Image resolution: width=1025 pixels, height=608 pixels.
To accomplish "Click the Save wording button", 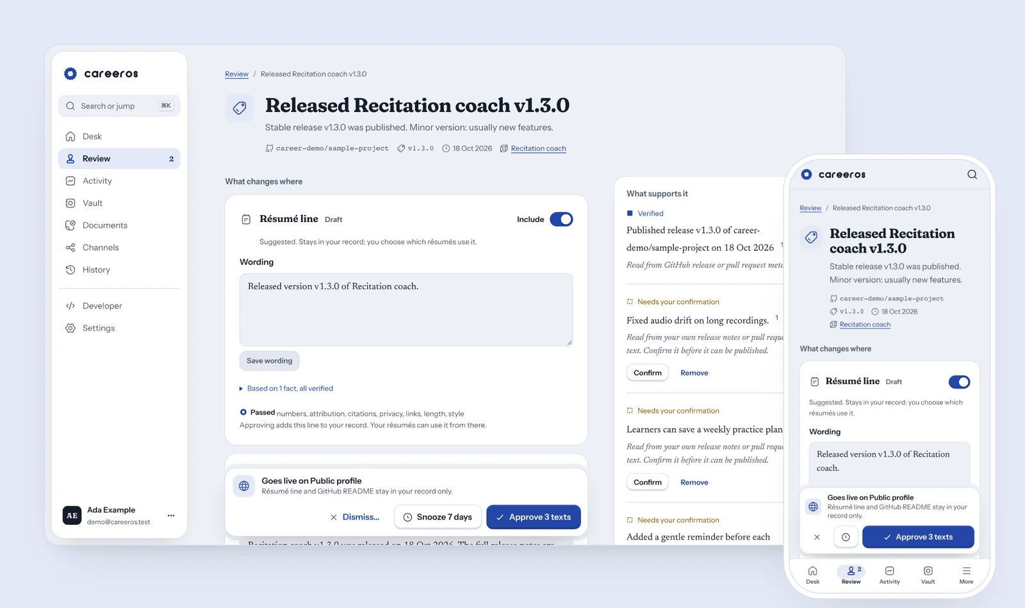I will tap(269, 361).
